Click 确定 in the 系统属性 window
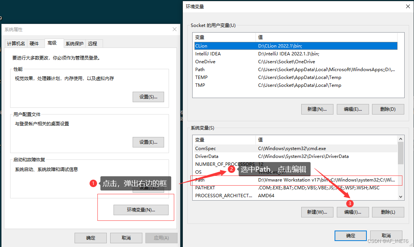The height and width of the screenshot is (247, 414). pos(91,238)
